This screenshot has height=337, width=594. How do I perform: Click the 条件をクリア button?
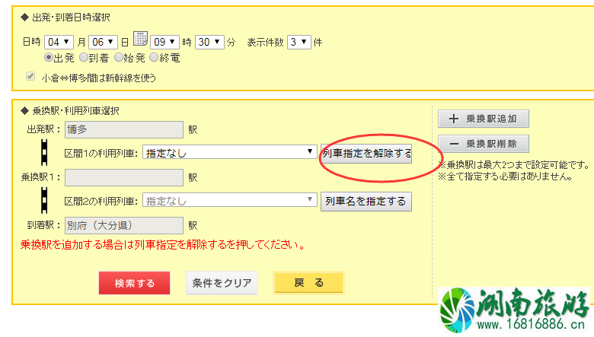pyautogui.click(x=222, y=283)
